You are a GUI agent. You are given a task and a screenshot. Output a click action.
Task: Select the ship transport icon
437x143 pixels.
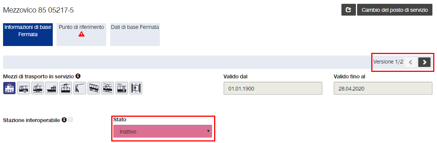click(52, 88)
